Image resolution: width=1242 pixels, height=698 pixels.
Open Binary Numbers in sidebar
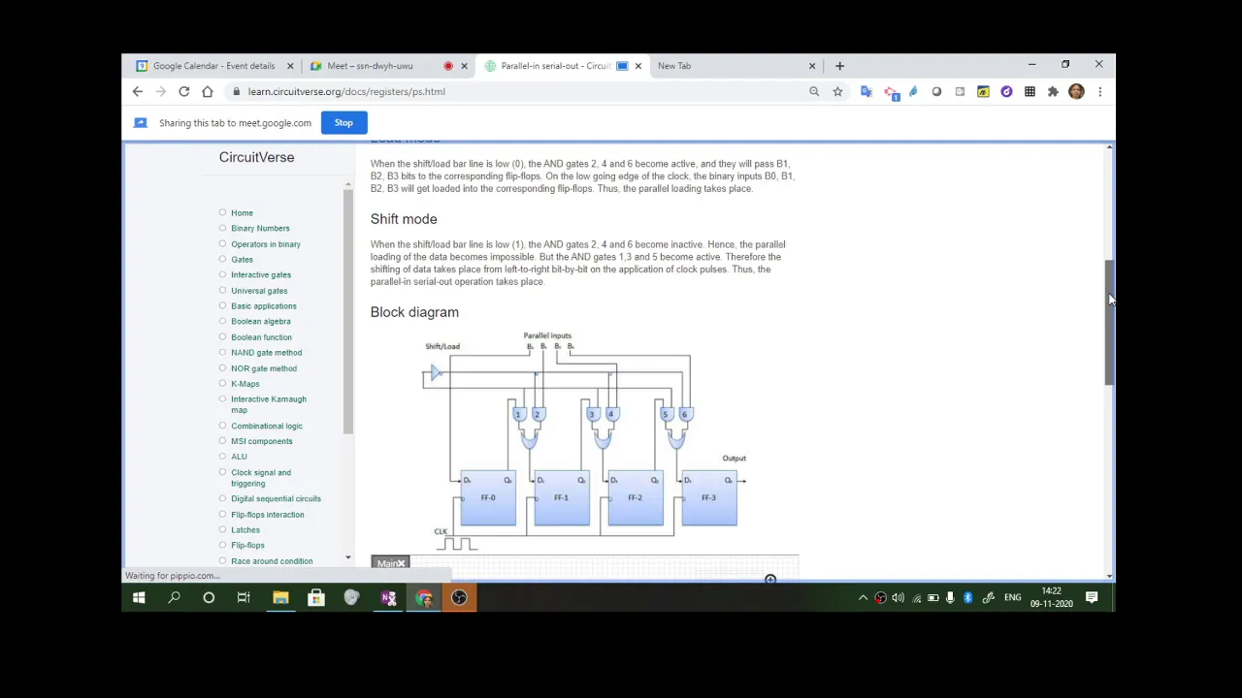[x=260, y=228]
